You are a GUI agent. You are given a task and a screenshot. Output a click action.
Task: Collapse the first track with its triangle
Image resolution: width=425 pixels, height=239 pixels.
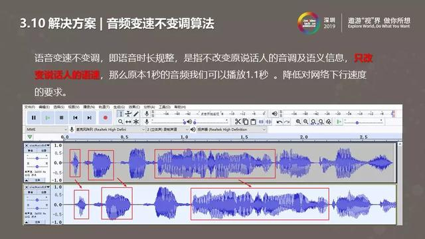[x=27, y=180]
